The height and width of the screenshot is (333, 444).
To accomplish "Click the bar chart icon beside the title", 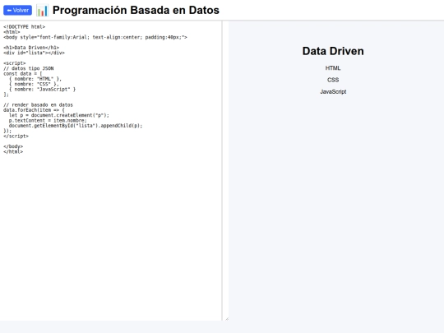I will [42, 10].
